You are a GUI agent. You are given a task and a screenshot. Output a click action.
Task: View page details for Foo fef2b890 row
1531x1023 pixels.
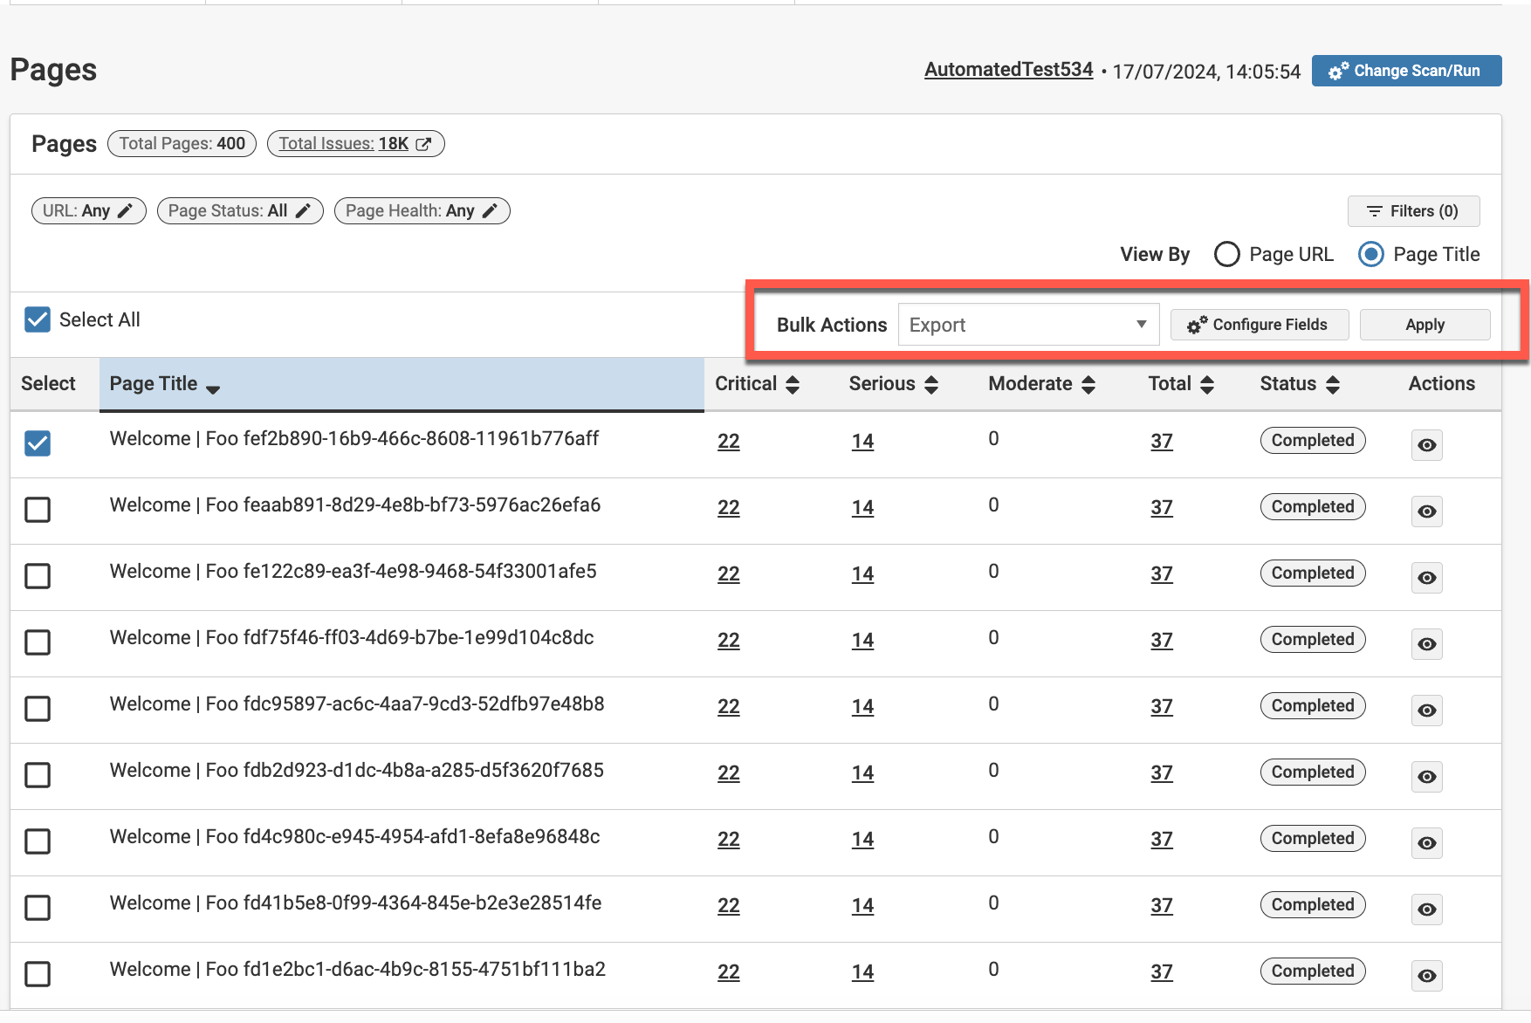[x=1426, y=445]
